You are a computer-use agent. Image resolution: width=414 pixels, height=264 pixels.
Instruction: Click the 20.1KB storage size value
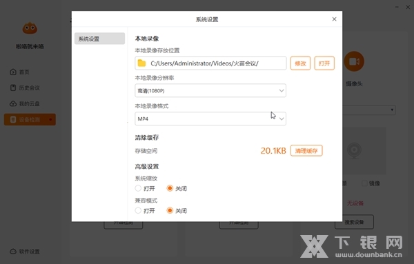(x=273, y=150)
